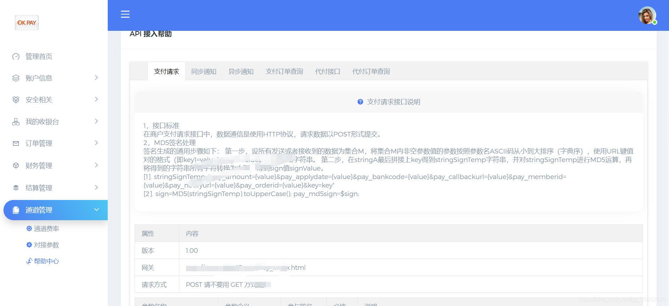Click the API 接入帮助 page title
The image size is (669, 306).
click(x=151, y=34)
